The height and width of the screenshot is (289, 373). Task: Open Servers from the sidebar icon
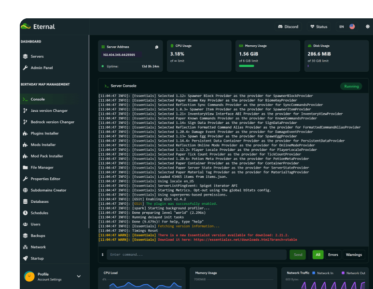click(x=26, y=56)
